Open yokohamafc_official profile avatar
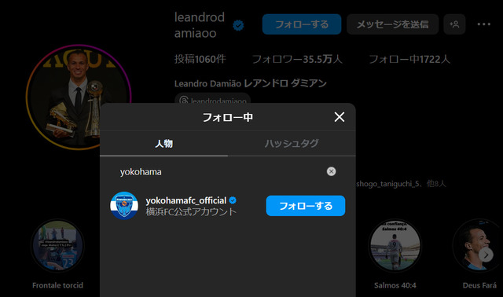 click(x=124, y=206)
